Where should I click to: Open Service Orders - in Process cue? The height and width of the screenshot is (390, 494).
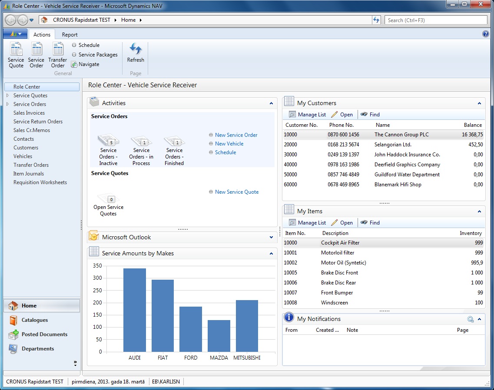pos(141,150)
